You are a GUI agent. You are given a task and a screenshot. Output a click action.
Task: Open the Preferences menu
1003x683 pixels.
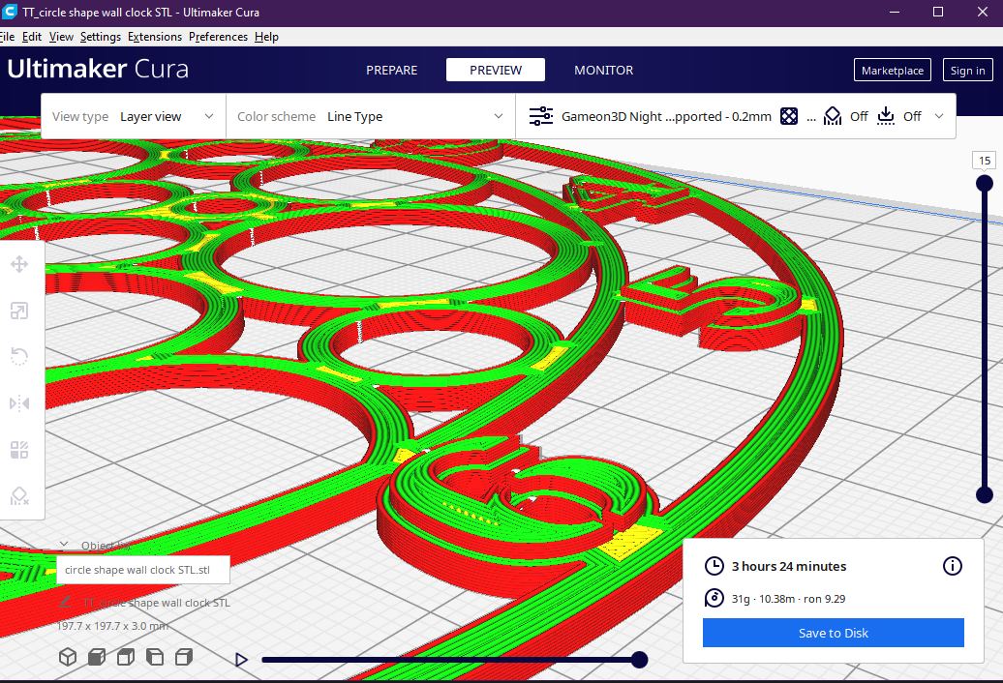218,37
